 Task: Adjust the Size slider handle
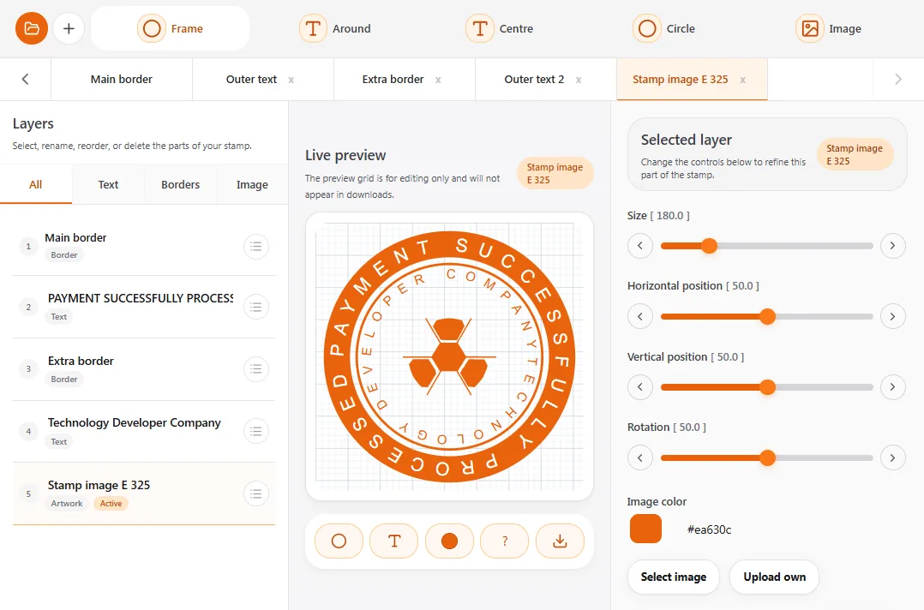(710, 246)
